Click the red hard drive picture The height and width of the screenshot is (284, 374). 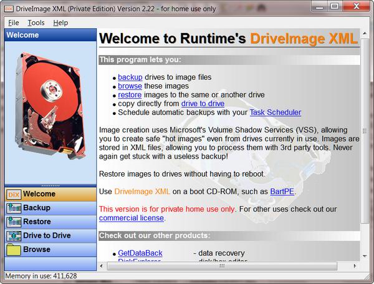(x=51, y=105)
